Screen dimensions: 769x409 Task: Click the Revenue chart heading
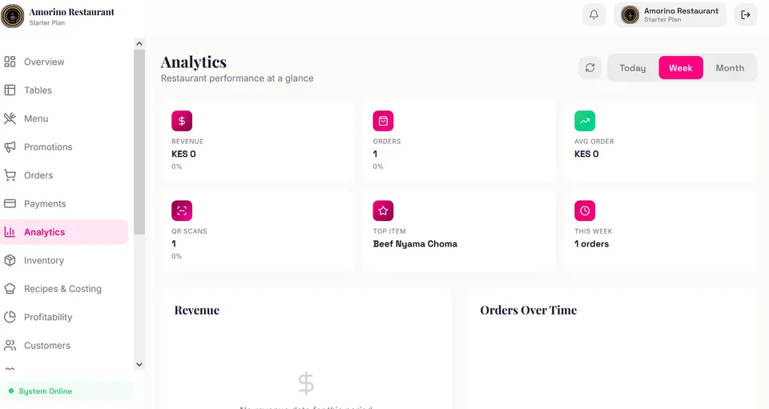(x=197, y=310)
